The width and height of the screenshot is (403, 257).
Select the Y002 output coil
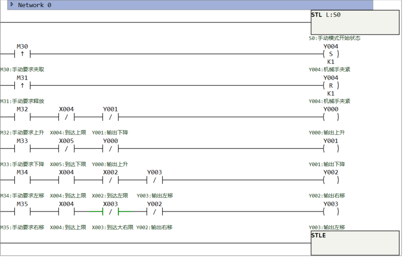pos(330,180)
